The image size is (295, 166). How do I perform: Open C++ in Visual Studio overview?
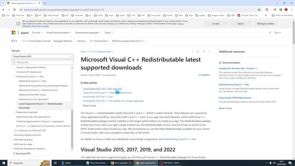click(x=36, y=41)
